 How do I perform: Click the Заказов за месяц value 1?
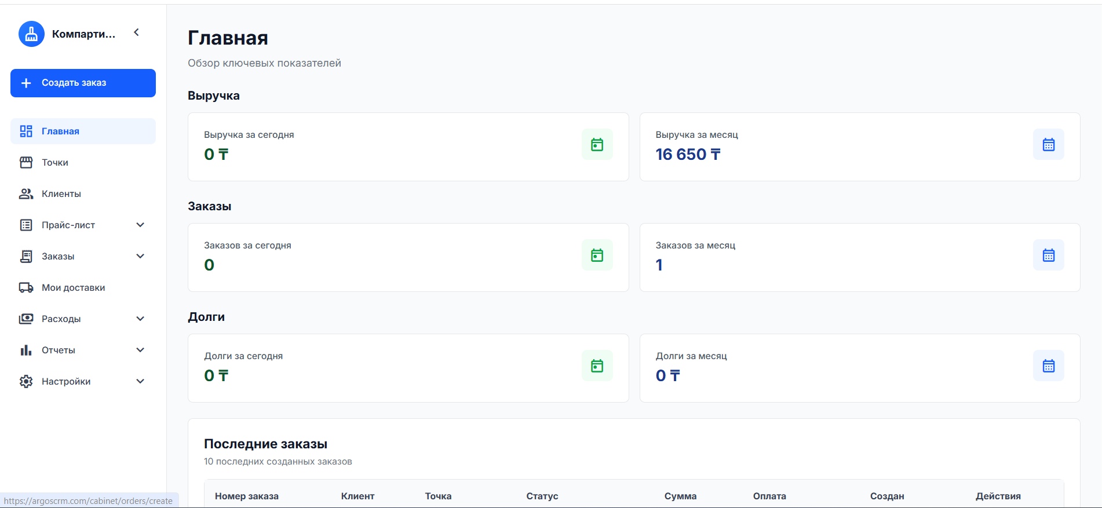(659, 265)
